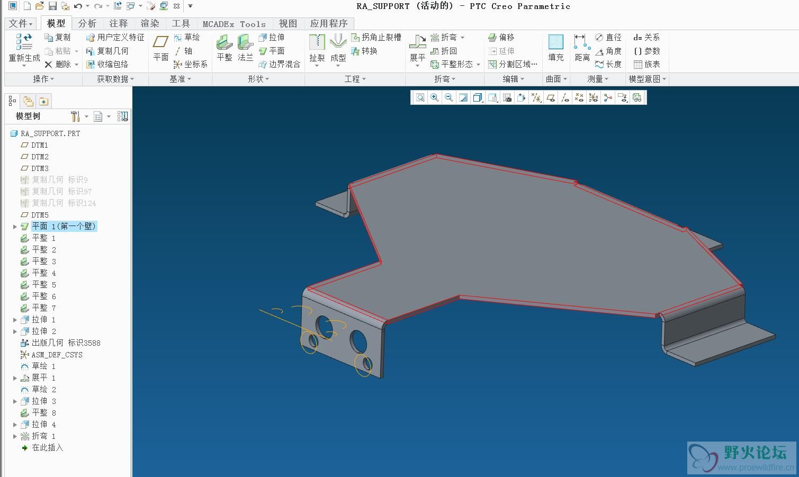Open display style cube icon in graphics toolbar
The height and width of the screenshot is (477, 799).
[x=478, y=97]
